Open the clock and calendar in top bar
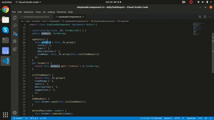The width and height of the screenshot is (214, 120). (113, 2)
